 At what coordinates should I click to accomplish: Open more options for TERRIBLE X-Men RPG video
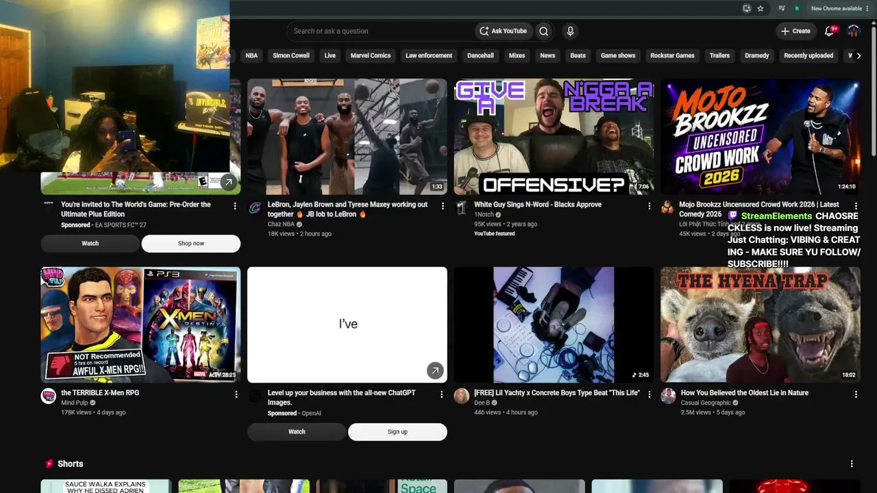pos(236,394)
